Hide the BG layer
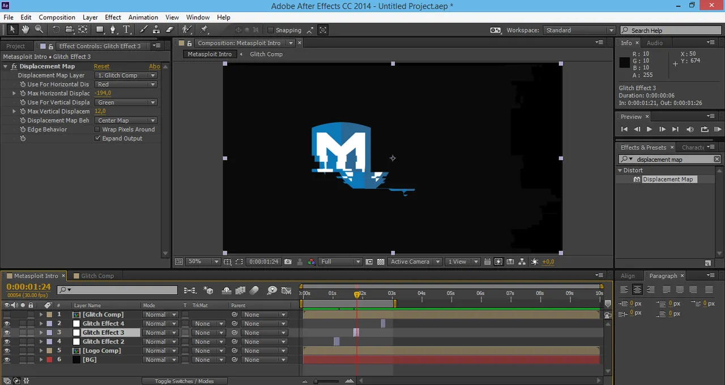 (x=7, y=360)
